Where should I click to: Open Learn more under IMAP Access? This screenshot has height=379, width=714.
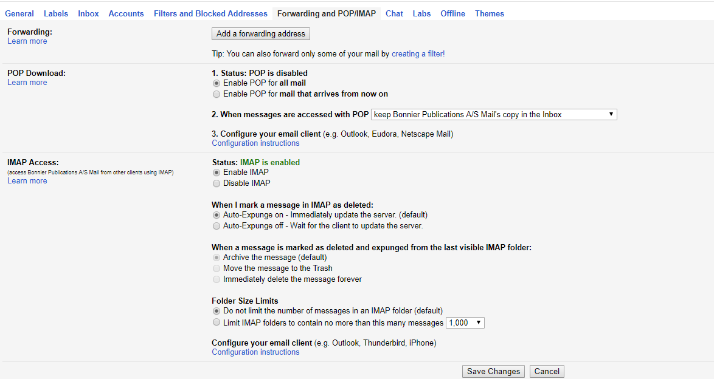click(x=27, y=180)
